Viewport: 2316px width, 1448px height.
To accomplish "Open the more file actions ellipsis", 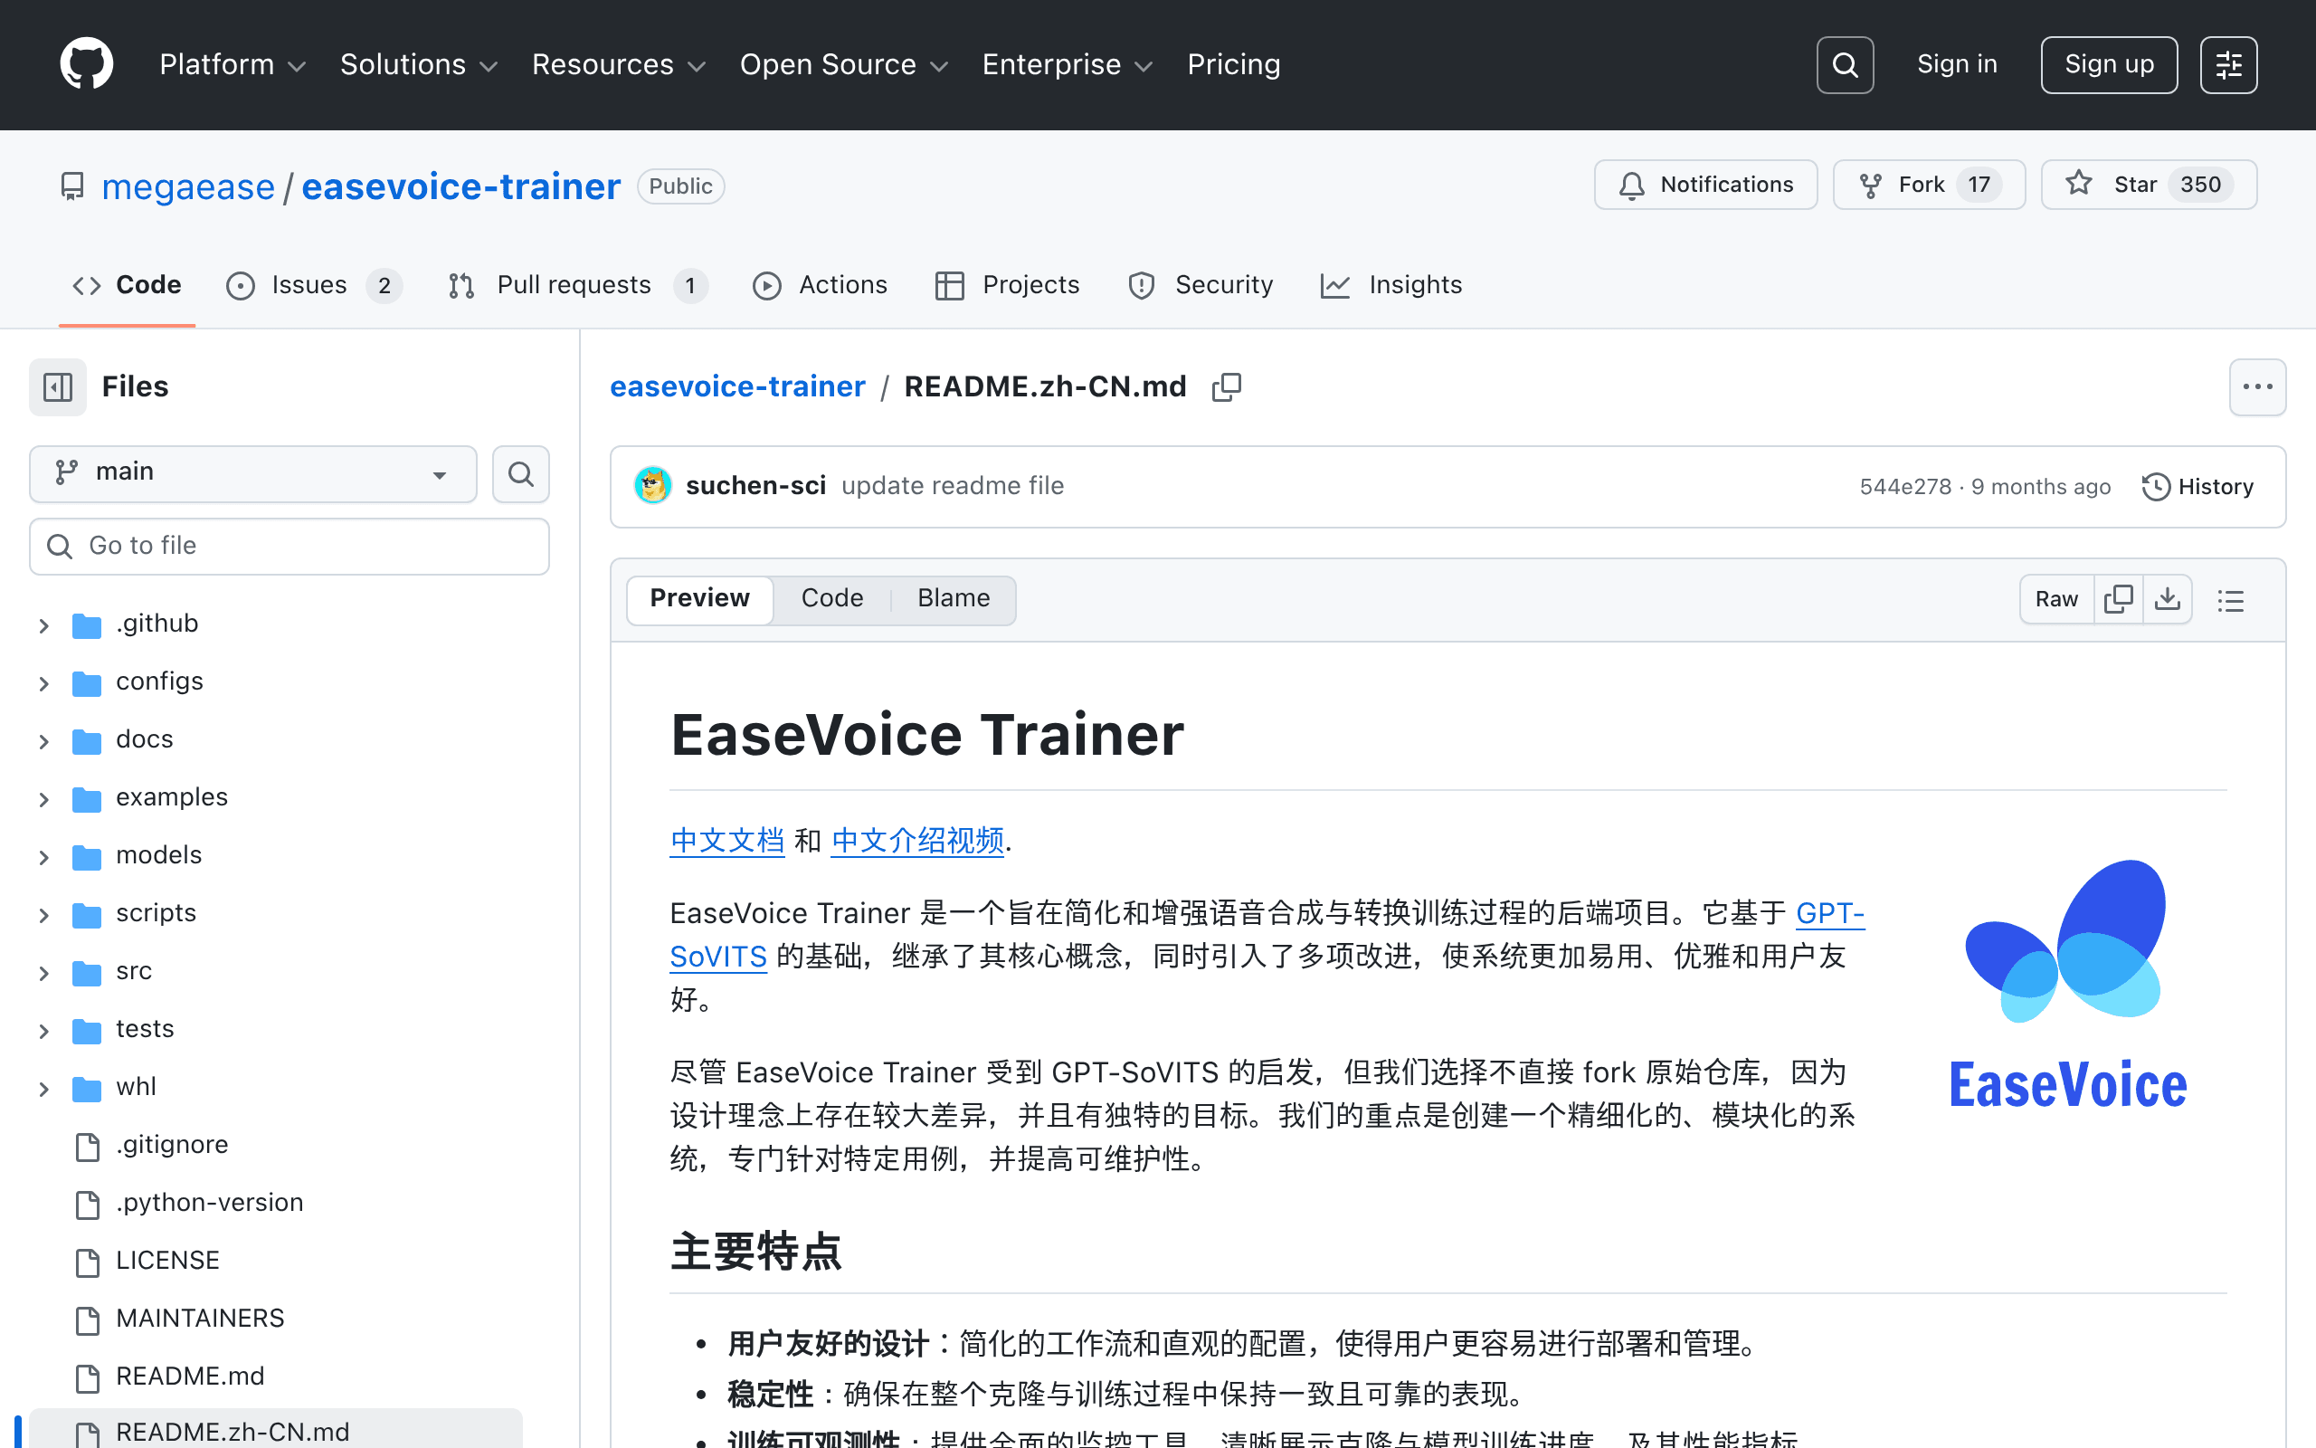I will [2257, 387].
